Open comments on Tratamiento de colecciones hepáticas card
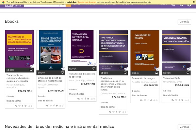 [x=16, y=106]
